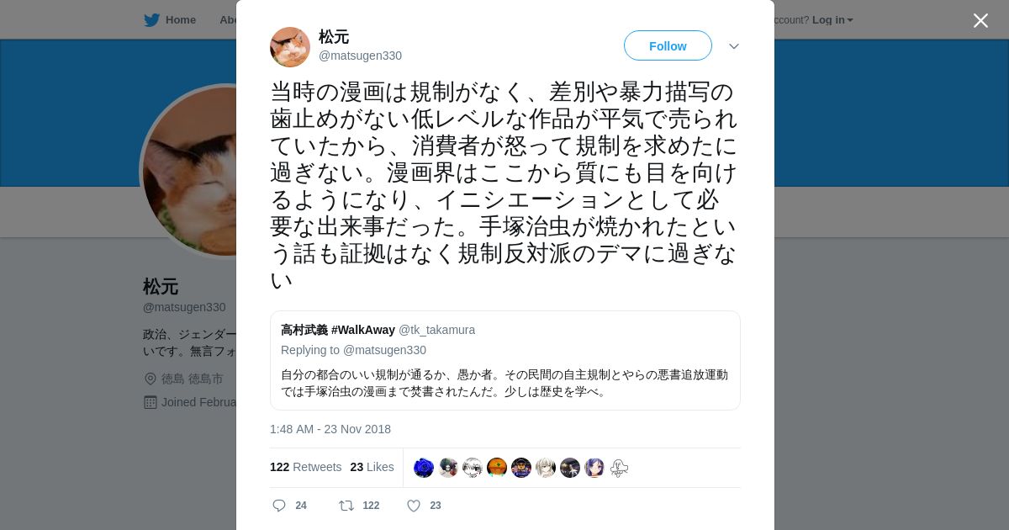The width and height of the screenshot is (1009, 530).
Task: Open the tweet timestamp 1:48 AM link
Action: pyautogui.click(x=330, y=429)
